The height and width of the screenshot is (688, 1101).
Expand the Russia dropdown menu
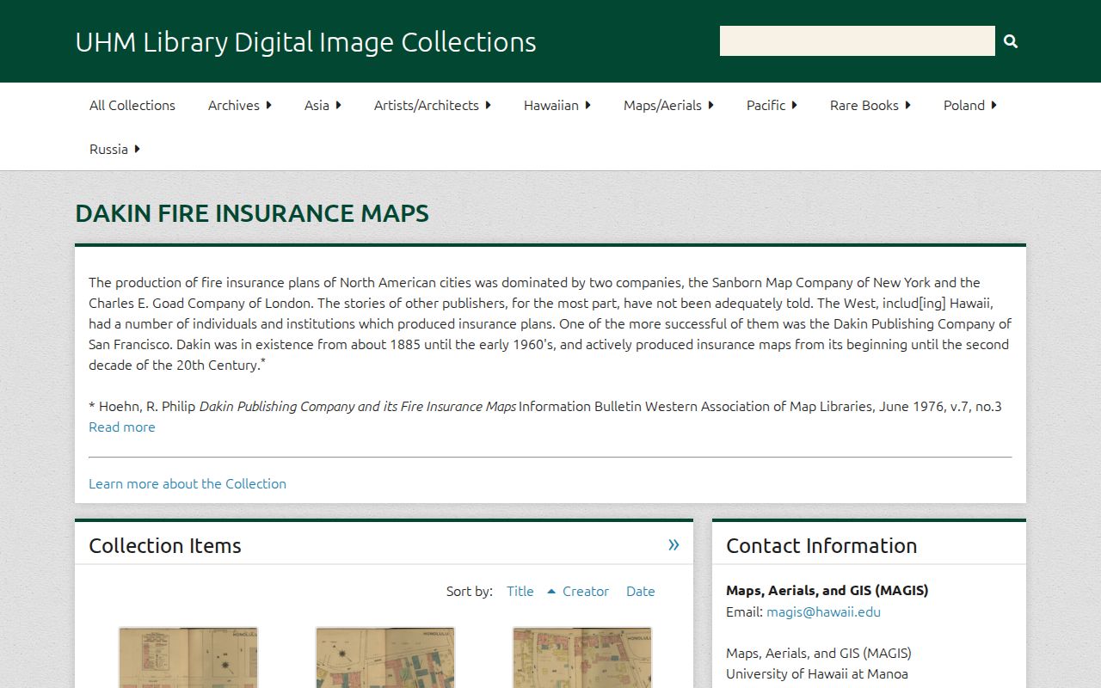click(x=114, y=149)
